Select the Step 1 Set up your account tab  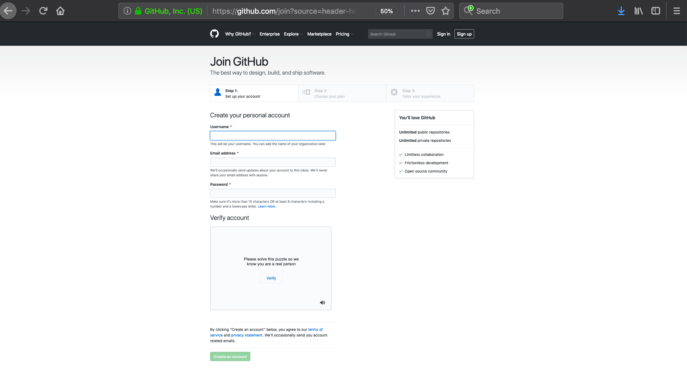(254, 93)
